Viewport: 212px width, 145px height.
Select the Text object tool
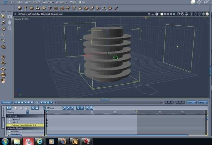click(x=50, y=8)
